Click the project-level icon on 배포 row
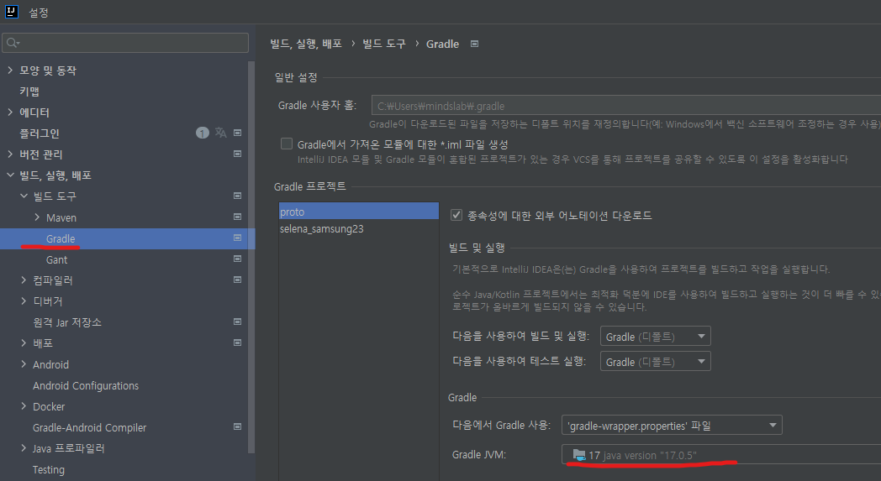 pos(238,342)
